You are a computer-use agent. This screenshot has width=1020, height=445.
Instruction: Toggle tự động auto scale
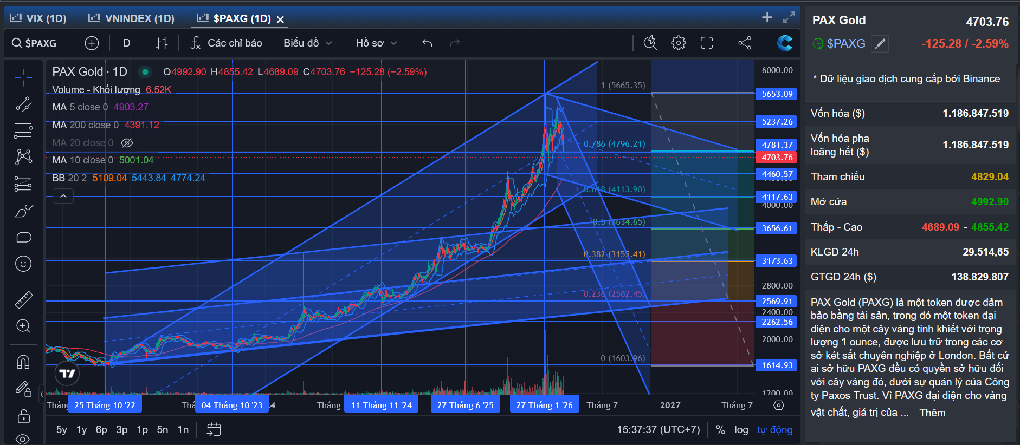(775, 430)
